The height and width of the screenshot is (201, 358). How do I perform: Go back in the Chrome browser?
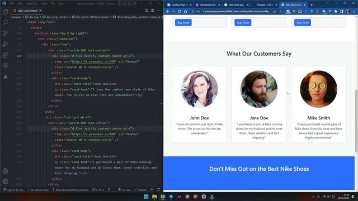(168, 11)
